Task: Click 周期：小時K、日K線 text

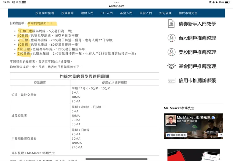Action: click(x=86, y=107)
